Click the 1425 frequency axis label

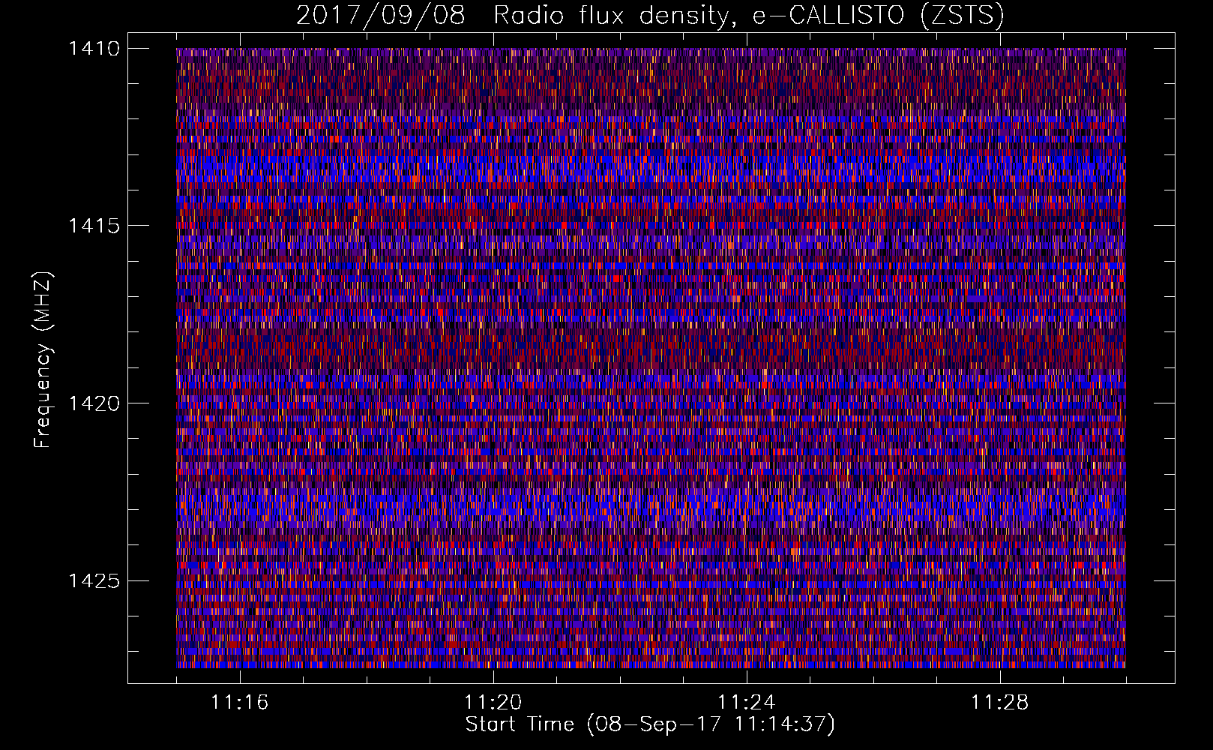(94, 580)
